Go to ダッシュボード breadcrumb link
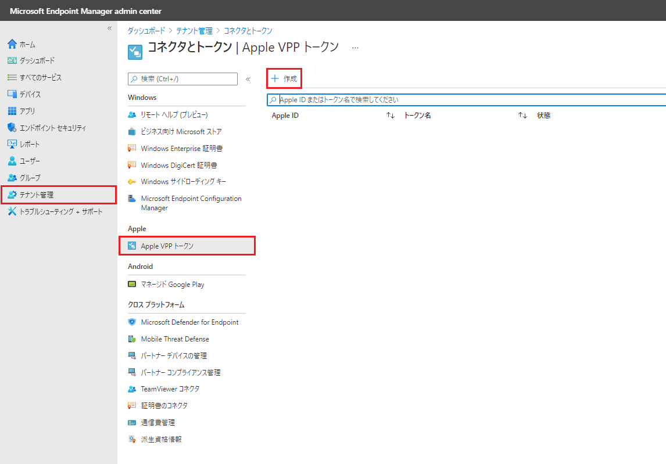666x464 pixels. click(x=146, y=31)
